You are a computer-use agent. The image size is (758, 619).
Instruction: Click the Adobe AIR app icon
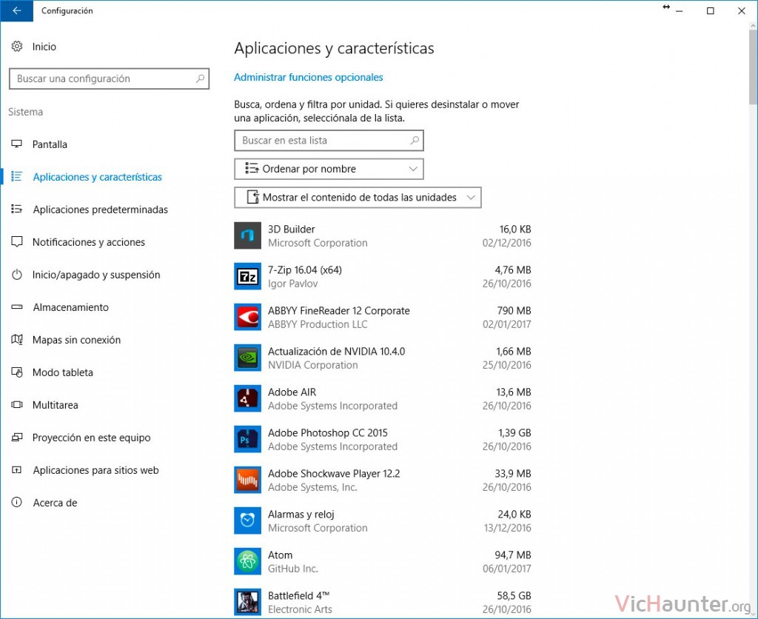pos(247,398)
